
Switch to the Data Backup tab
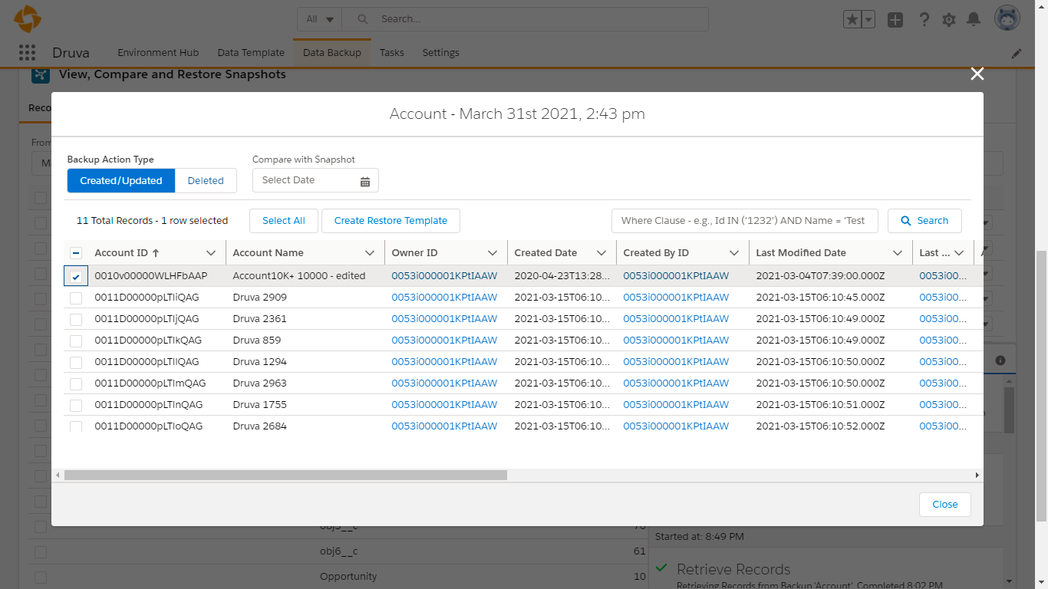coord(332,53)
